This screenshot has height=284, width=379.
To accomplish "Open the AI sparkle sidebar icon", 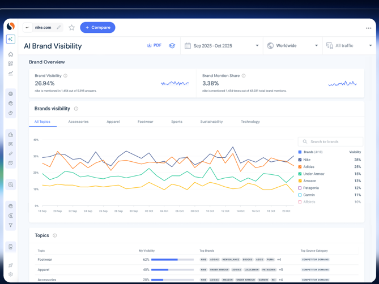I will 11,39.
